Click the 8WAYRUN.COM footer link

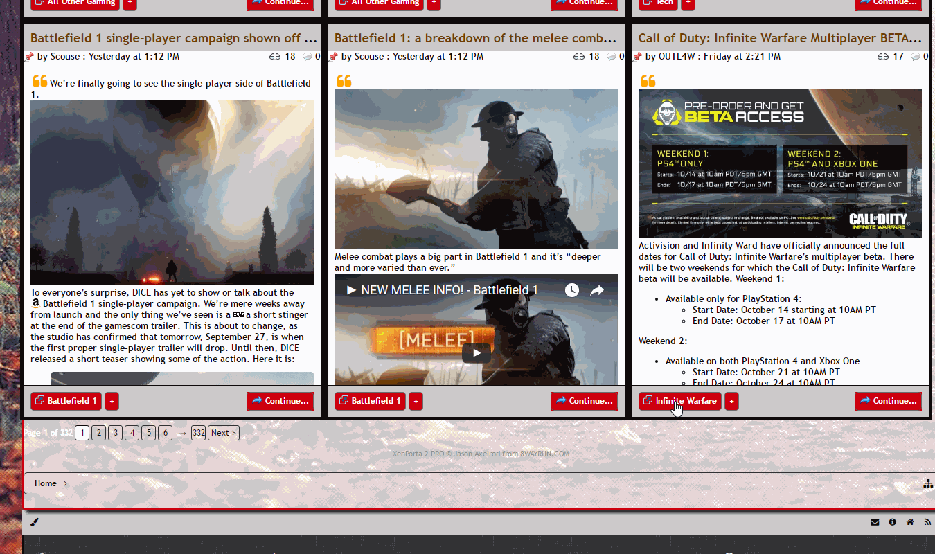pos(544,454)
